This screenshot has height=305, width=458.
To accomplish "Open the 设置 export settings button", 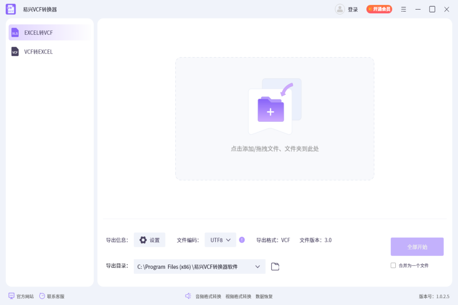I will [149, 240].
